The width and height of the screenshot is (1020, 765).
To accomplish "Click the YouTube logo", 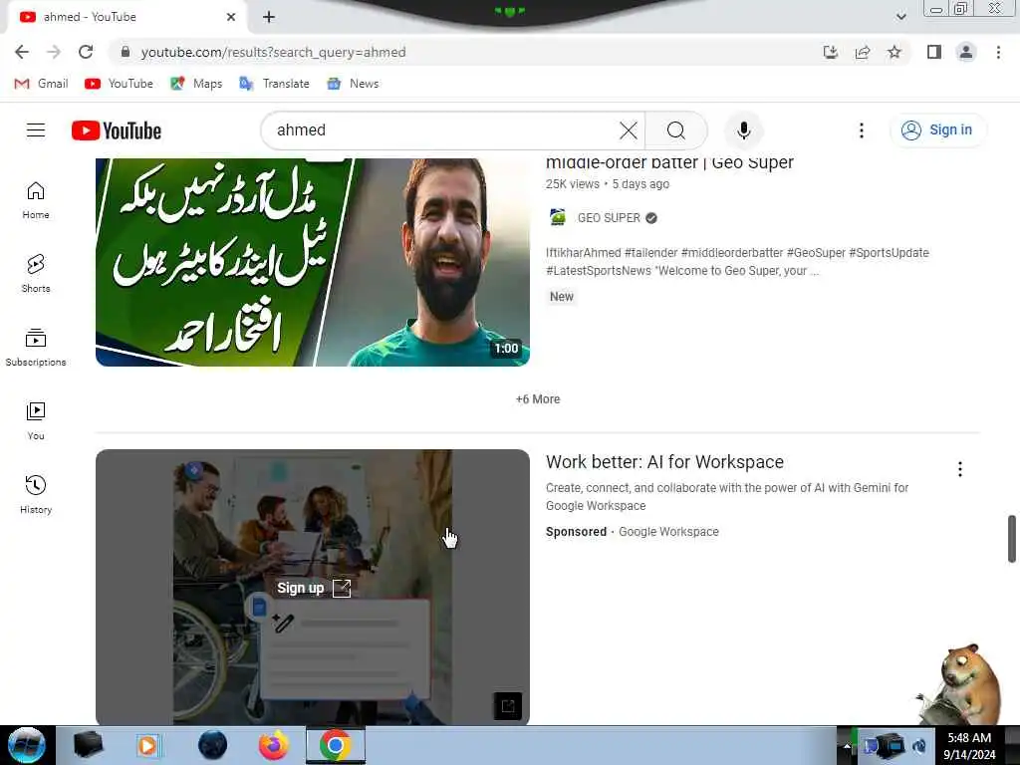I will point(117,130).
